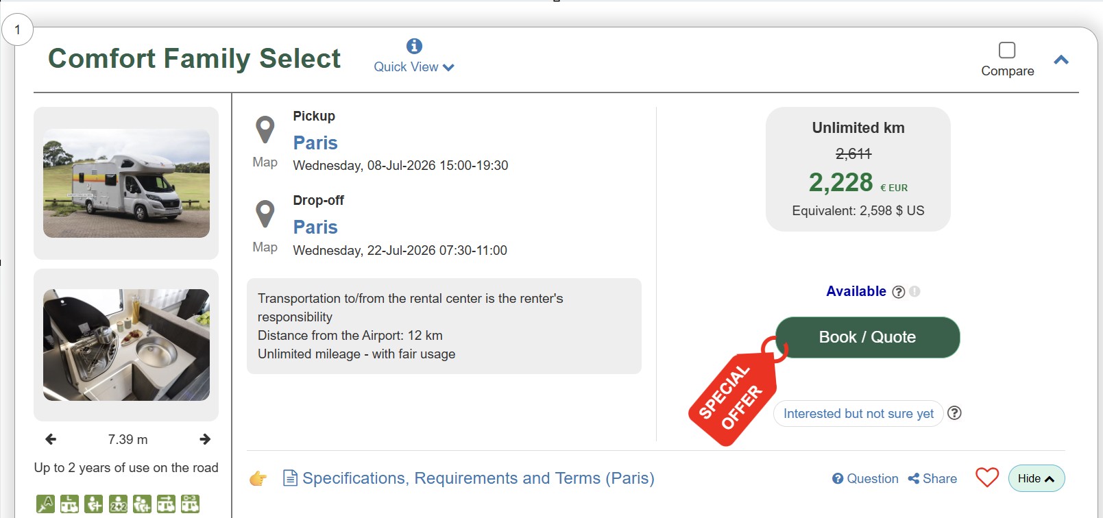Toggle the heart favorite icon
Screen dimensions: 1103x518
pyautogui.click(x=987, y=478)
